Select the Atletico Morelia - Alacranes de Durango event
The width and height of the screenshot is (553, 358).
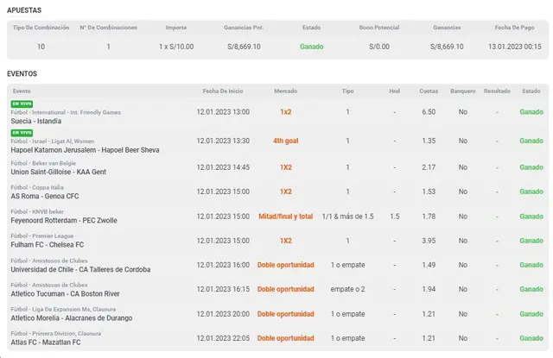point(73,318)
